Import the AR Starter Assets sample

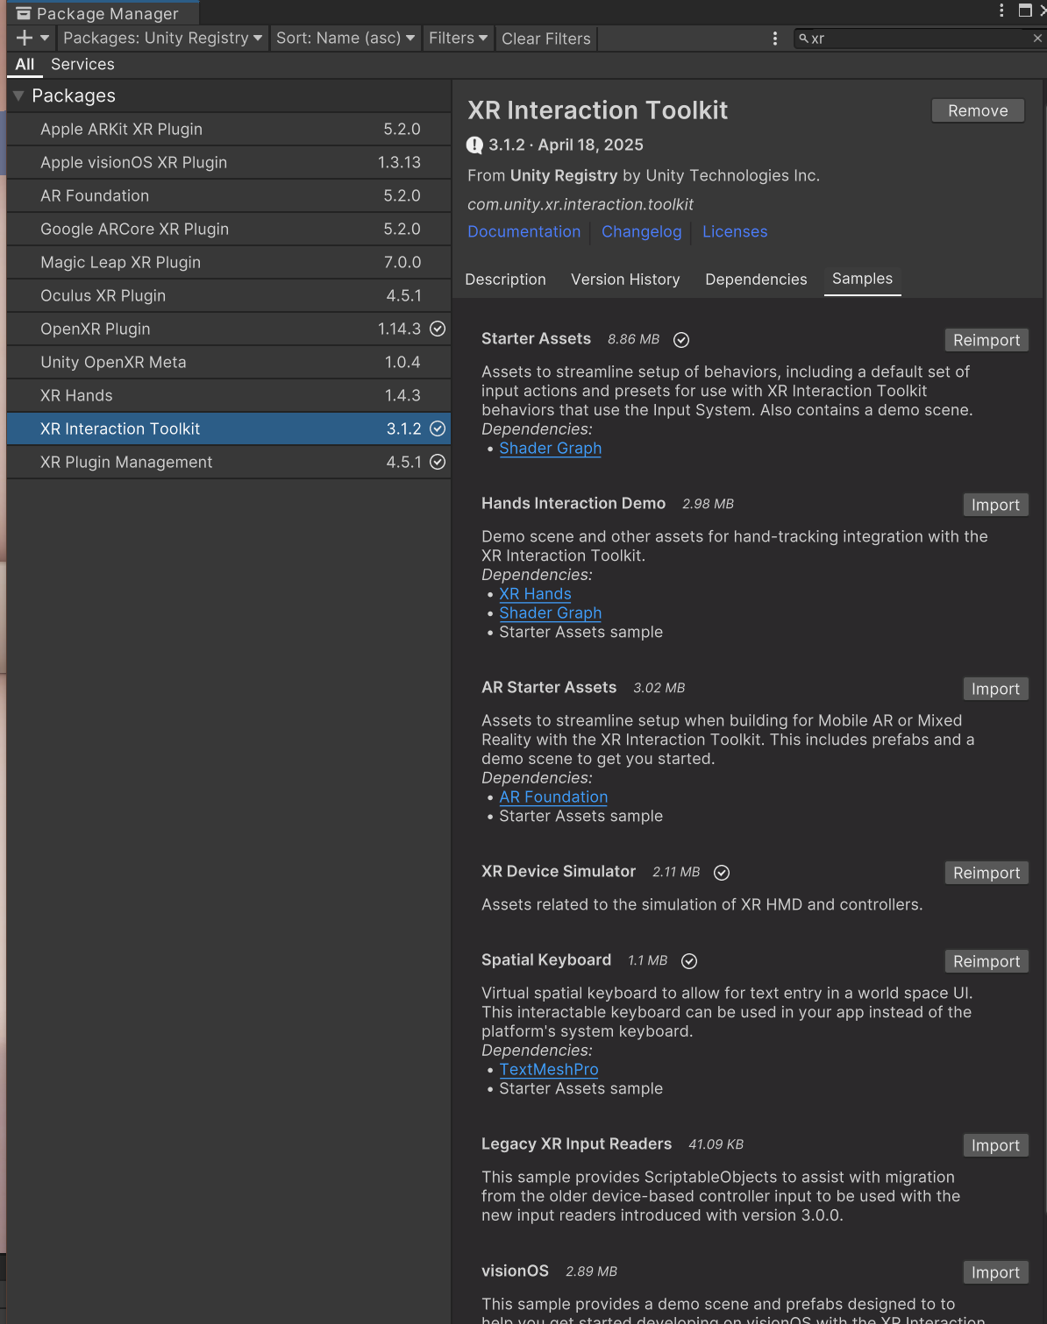[995, 689]
